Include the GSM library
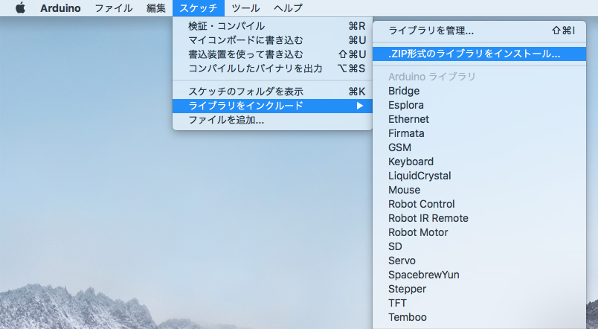 (x=480, y=147)
